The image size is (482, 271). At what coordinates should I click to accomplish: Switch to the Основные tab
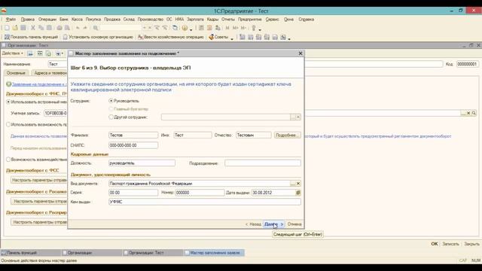coord(16,73)
